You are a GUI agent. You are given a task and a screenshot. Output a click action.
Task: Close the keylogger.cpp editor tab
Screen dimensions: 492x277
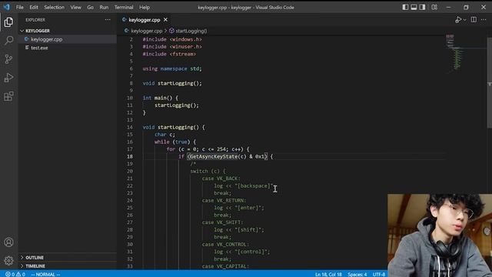pyautogui.click(x=166, y=20)
